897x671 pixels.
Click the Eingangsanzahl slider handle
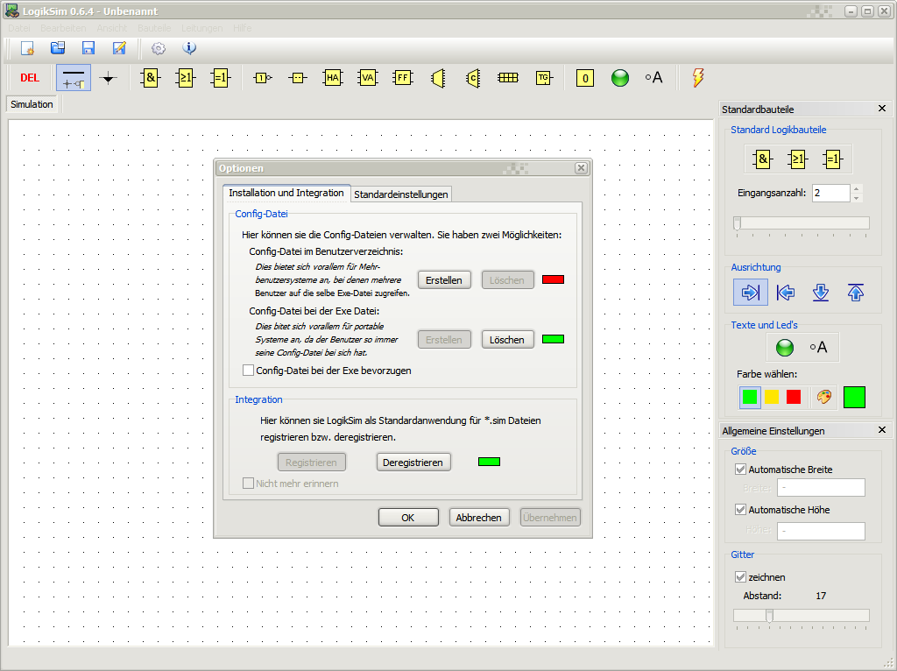pos(738,223)
